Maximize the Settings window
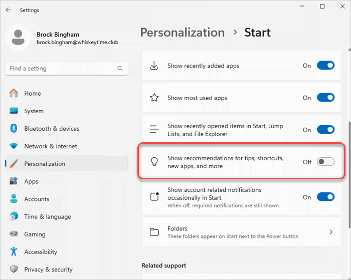This screenshot has height=280, width=351. tap(322, 7)
